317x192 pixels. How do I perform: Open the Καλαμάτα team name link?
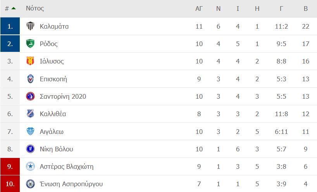click(54, 26)
